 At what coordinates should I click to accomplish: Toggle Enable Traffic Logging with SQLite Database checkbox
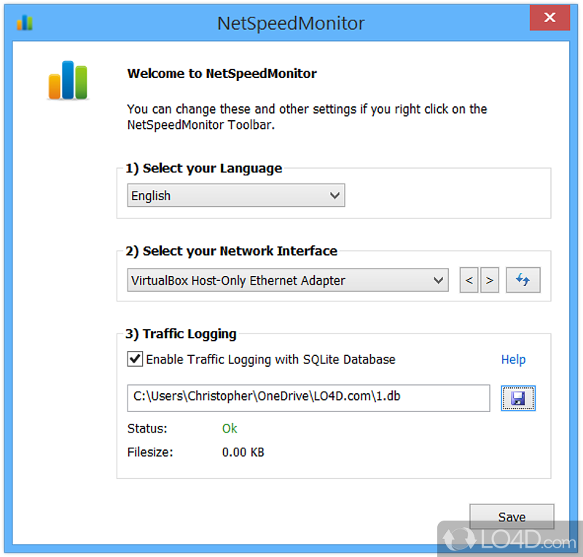tap(135, 359)
